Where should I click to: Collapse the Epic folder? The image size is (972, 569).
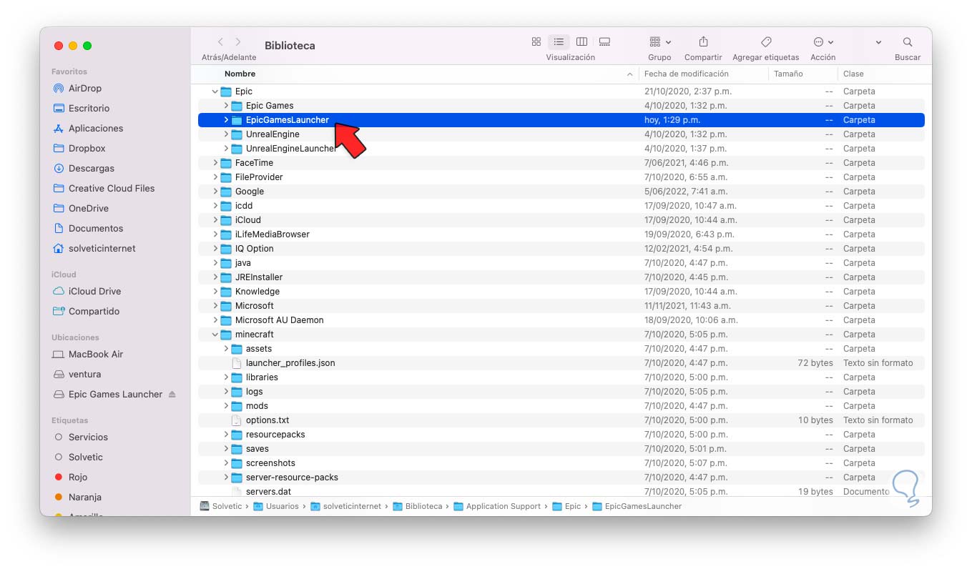pos(215,91)
